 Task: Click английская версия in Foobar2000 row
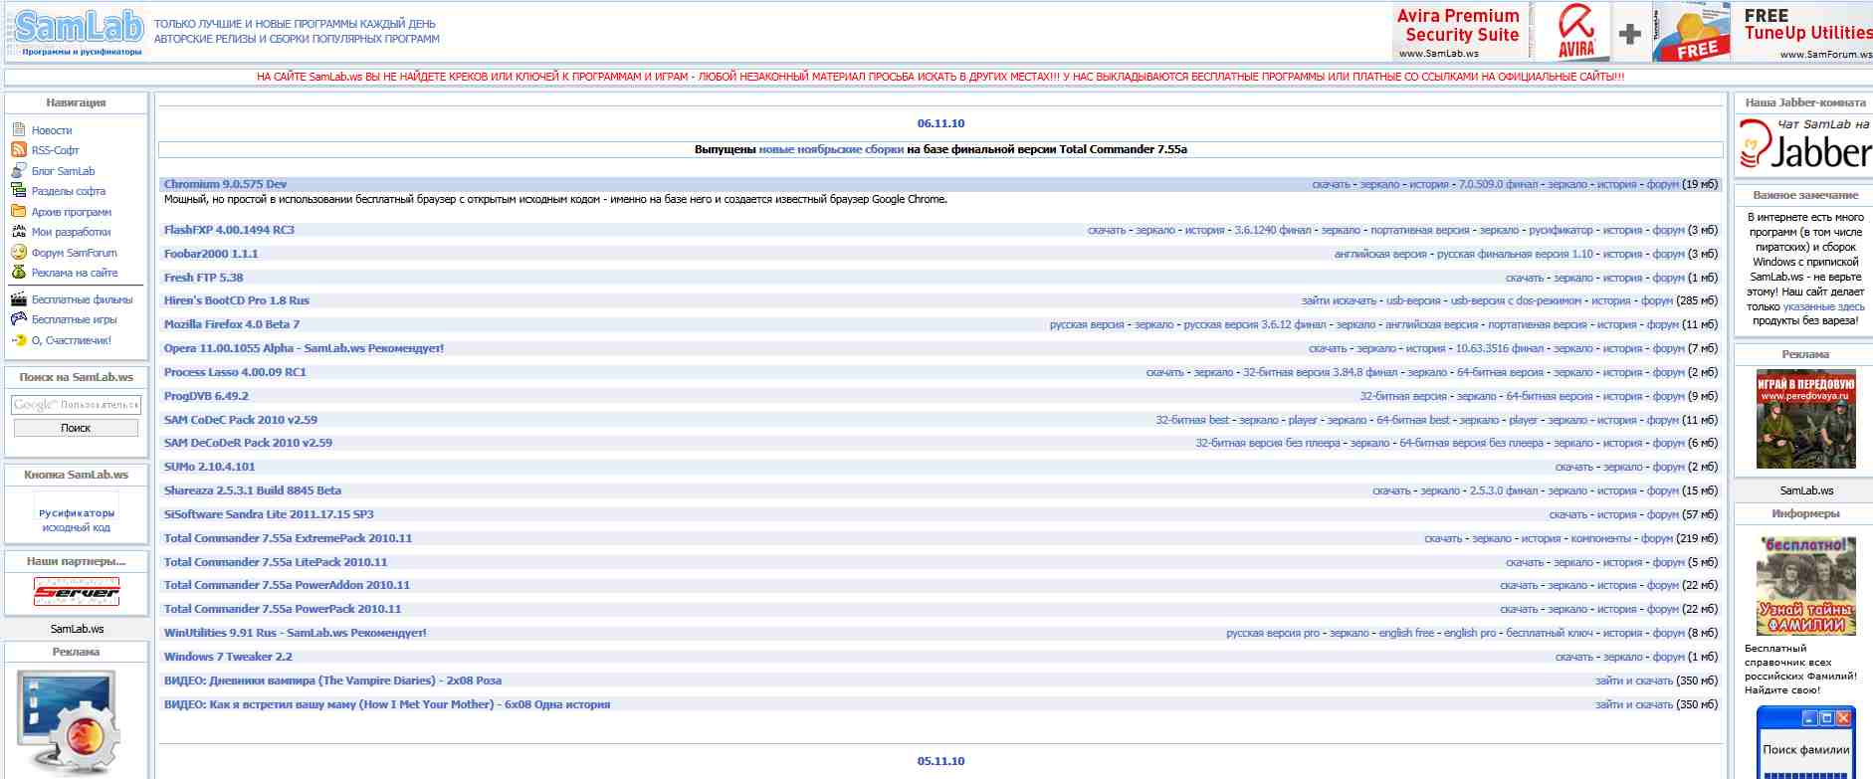coord(1380,254)
